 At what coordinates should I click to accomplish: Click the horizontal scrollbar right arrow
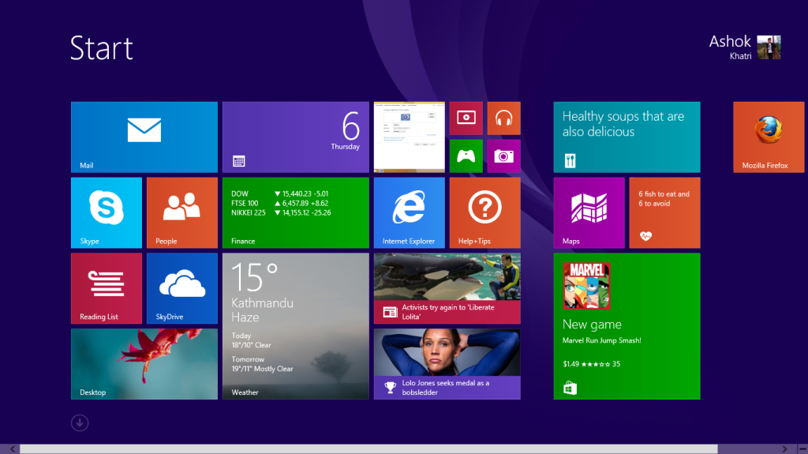click(x=800, y=449)
